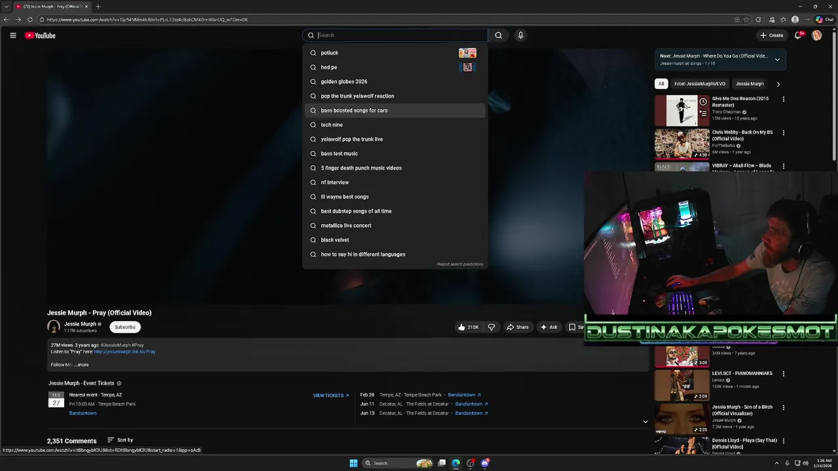Choose suggestion 'bass boosted songs for cars'

click(395, 111)
